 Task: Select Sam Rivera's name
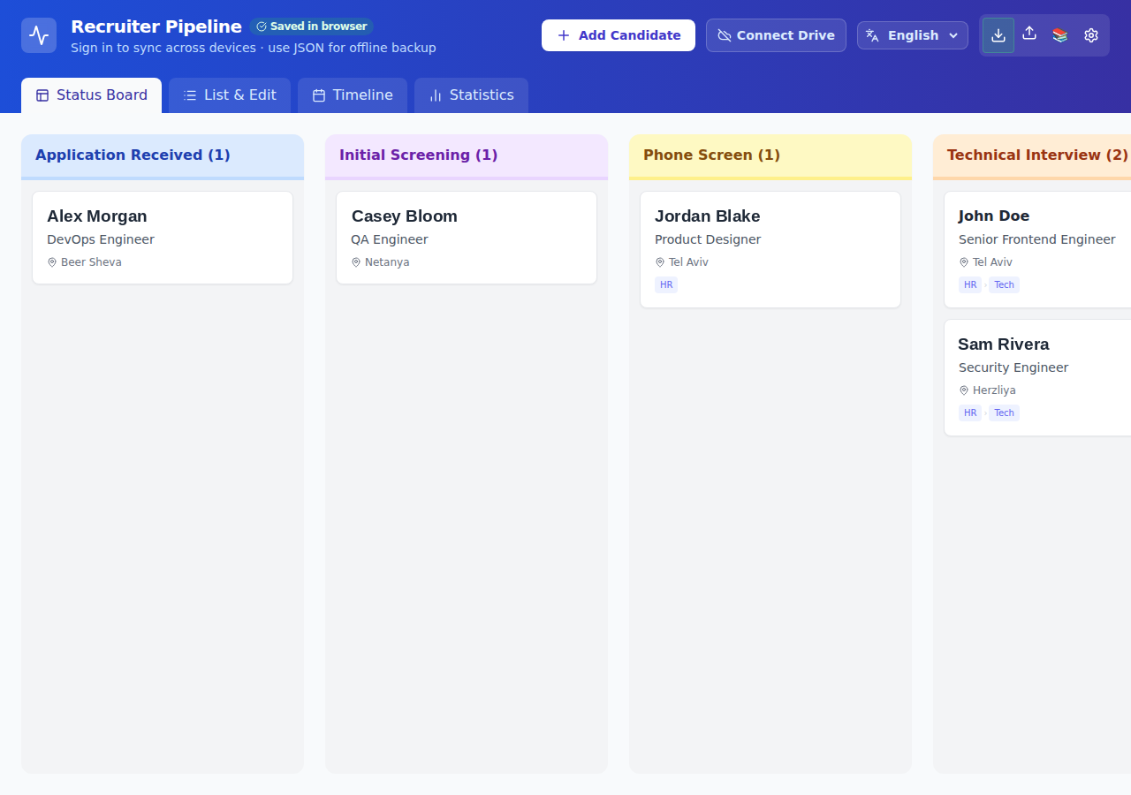pyautogui.click(x=1004, y=344)
